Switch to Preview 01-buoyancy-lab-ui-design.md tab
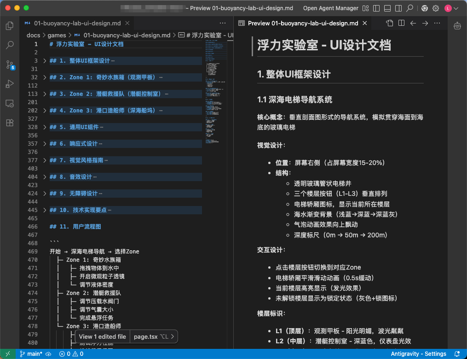The height and width of the screenshot is (359, 467). click(x=303, y=23)
